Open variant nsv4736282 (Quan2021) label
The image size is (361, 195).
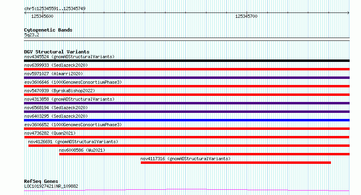click(x=50, y=133)
